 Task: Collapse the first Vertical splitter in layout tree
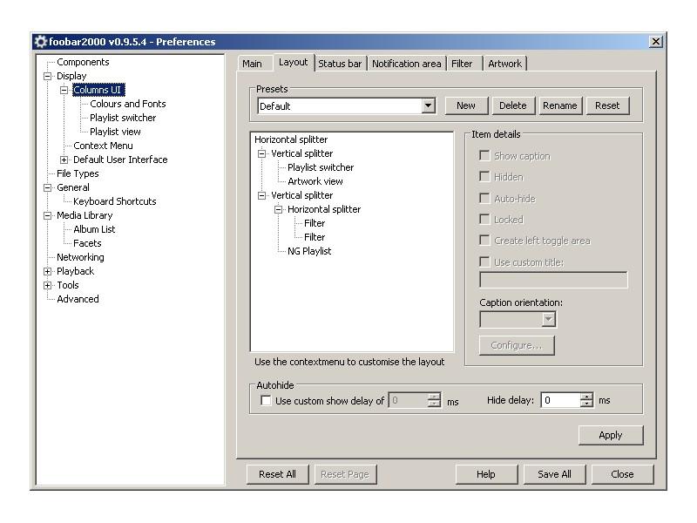click(x=262, y=154)
